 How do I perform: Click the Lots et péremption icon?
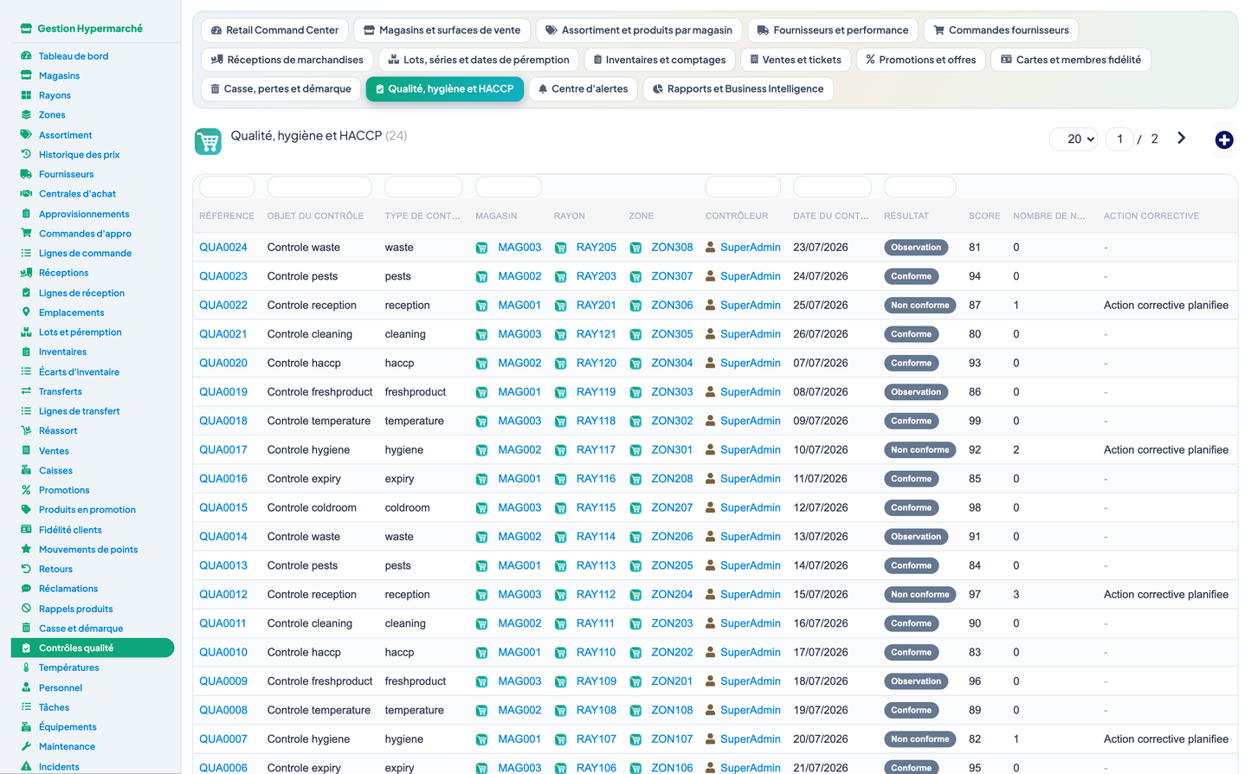[26, 332]
